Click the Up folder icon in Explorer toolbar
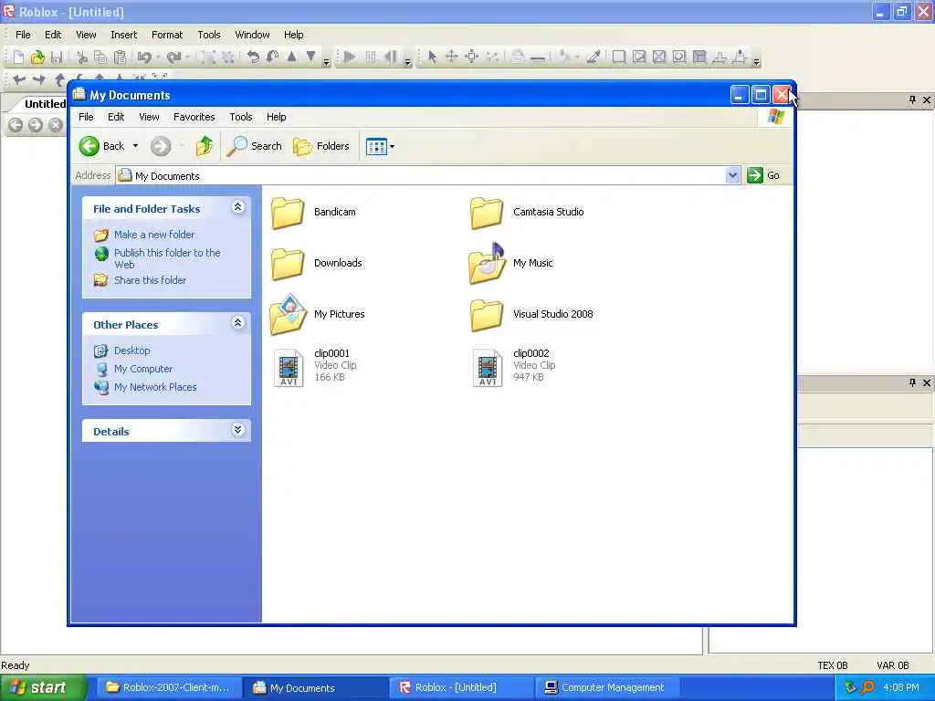Screen dimensions: 935x701 click(x=204, y=146)
